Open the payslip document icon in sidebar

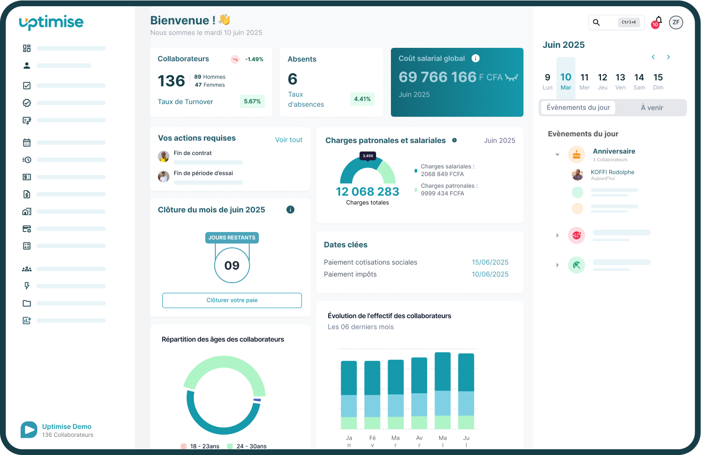tap(27, 194)
